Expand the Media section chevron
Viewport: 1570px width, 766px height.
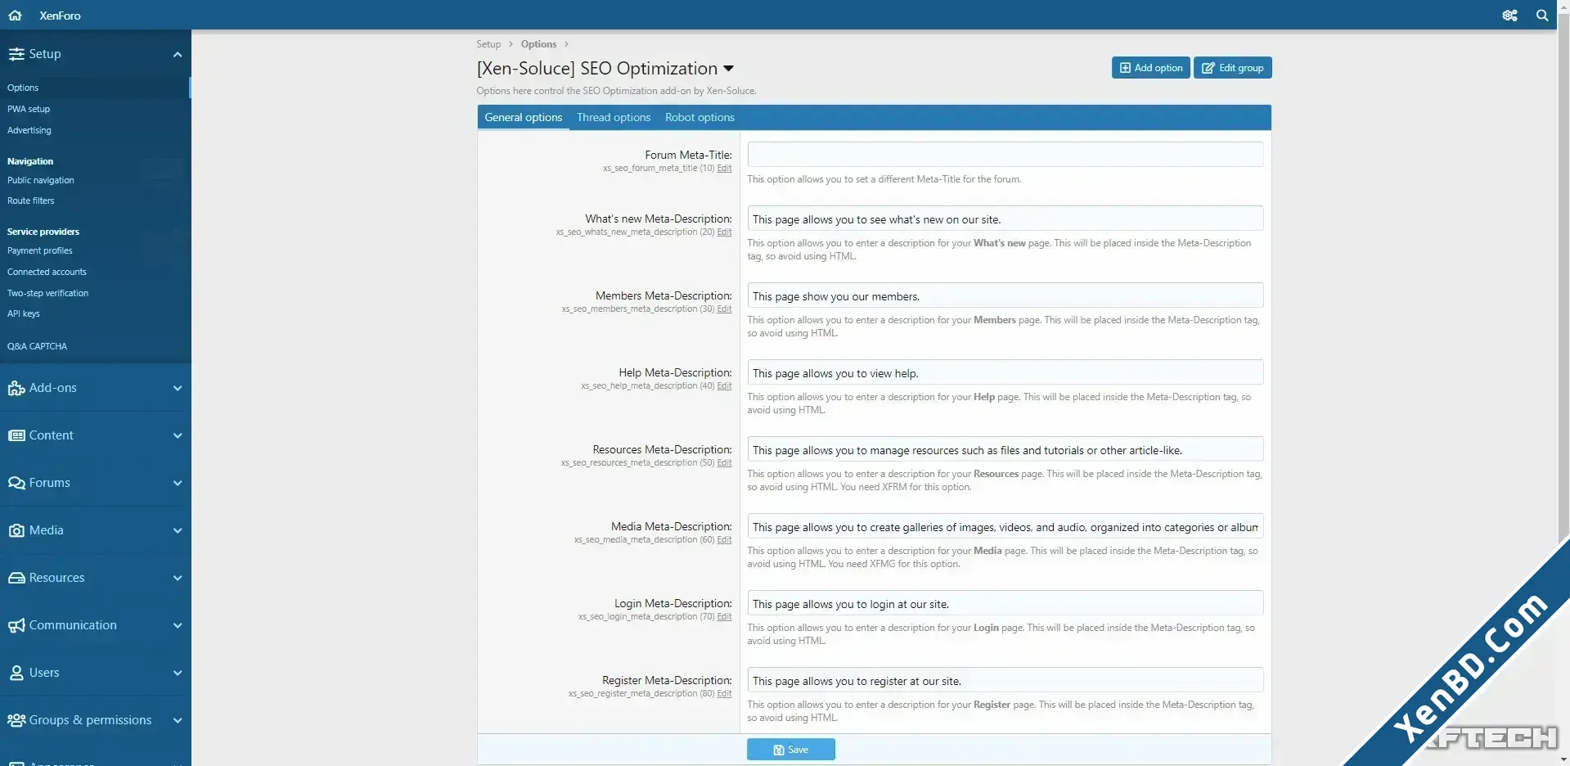[178, 530]
